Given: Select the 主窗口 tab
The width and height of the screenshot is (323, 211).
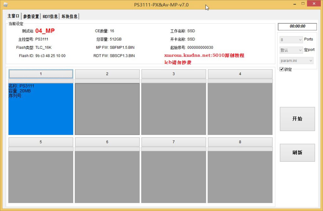Looking at the screenshot, I should pyautogui.click(x=13, y=16).
